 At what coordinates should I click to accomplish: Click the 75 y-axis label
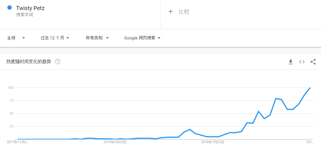(12, 100)
